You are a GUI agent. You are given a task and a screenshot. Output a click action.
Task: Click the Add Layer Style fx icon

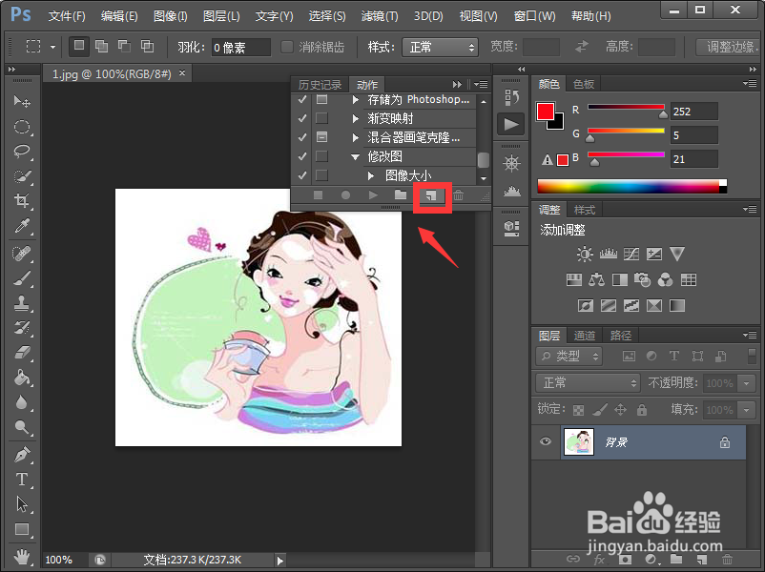point(598,560)
